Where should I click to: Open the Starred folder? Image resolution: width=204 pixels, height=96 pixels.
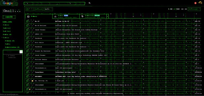click(x=6, y=25)
